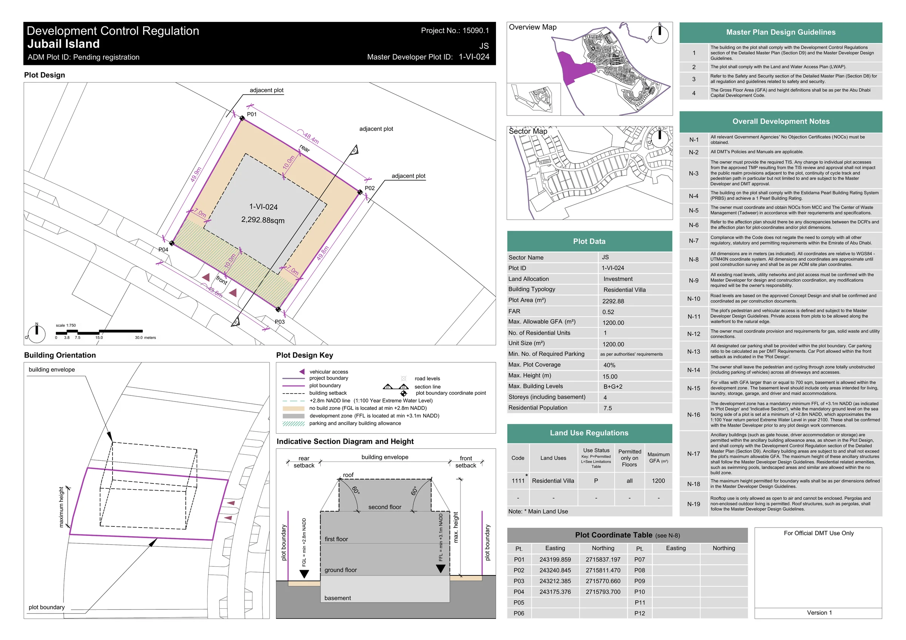Click the section line marker below front road
The height and width of the screenshot is (640, 906).
236,322
